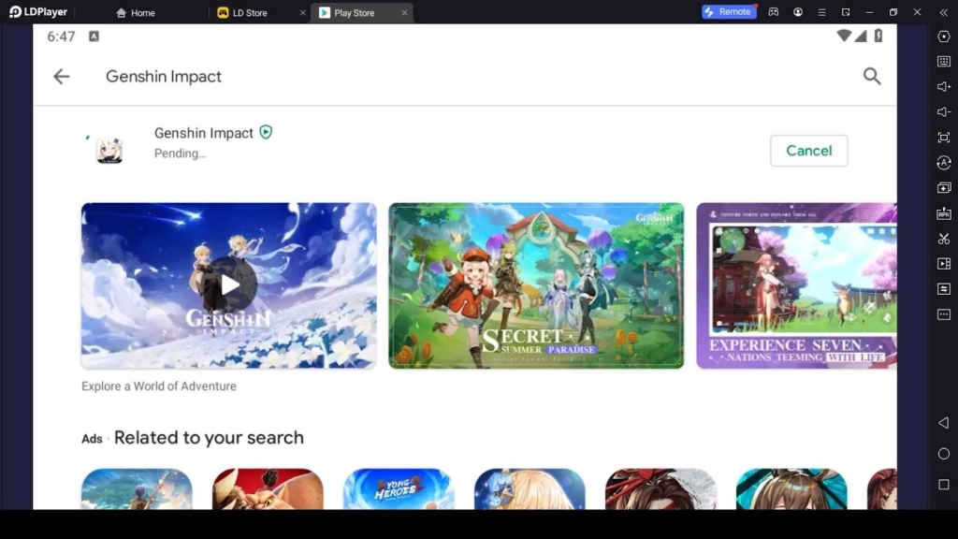This screenshot has width=958, height=539.
Task: Open the first related ad app icon
Action: [x=137, y=488]
